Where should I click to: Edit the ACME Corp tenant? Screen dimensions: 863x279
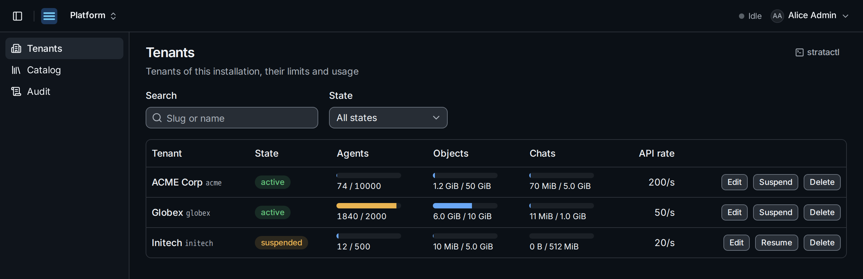click(734, 182)
